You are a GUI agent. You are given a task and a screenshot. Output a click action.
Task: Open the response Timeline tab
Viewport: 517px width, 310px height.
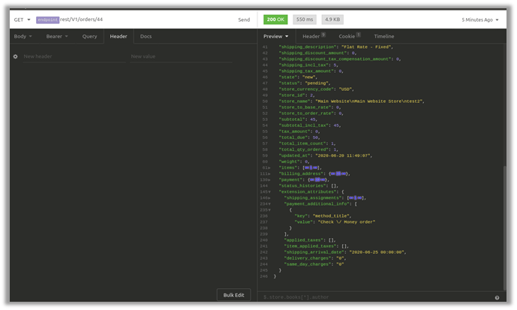tap(384, 36)
